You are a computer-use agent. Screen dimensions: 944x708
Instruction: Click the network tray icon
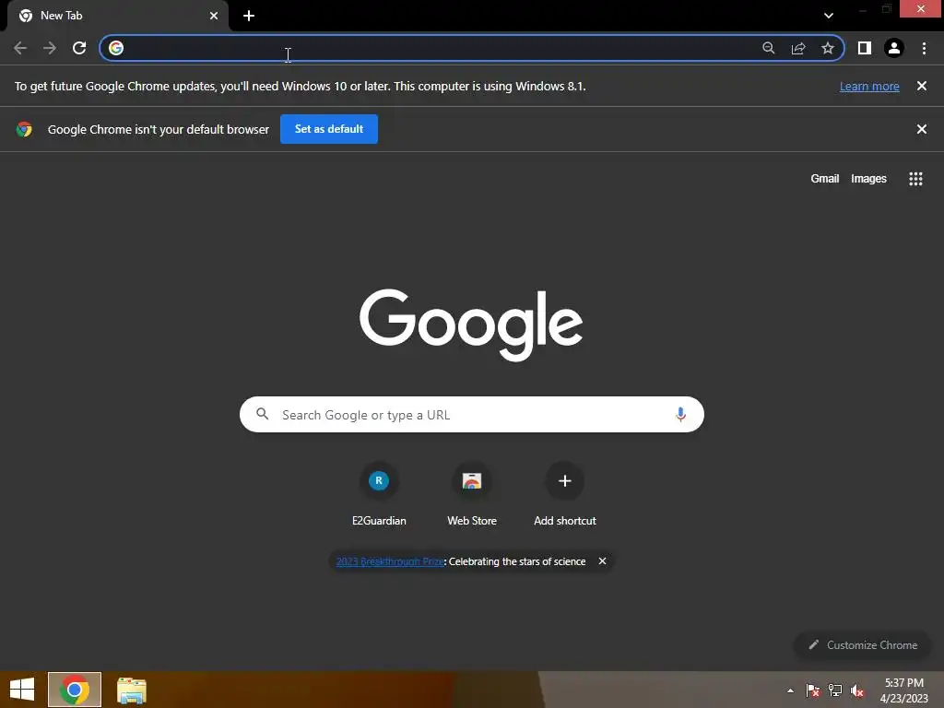[x=835, y=690]
